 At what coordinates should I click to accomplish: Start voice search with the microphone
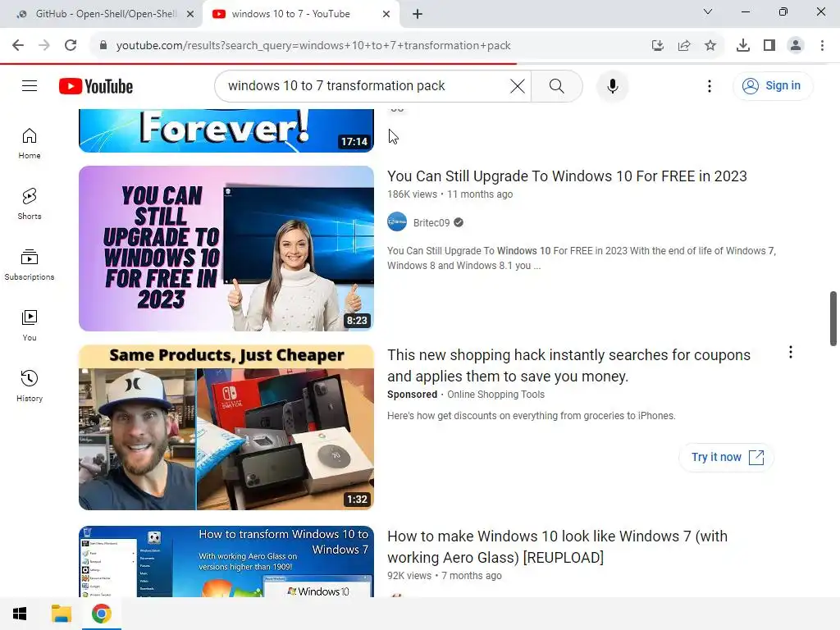click(612, 85)
